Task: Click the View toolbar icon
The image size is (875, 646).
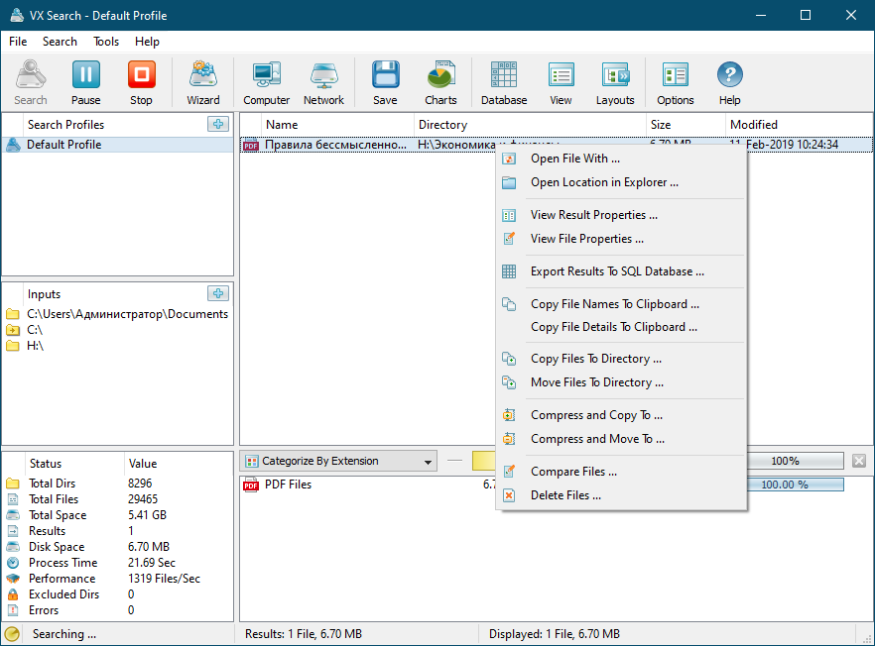Action: coord(561,83)
